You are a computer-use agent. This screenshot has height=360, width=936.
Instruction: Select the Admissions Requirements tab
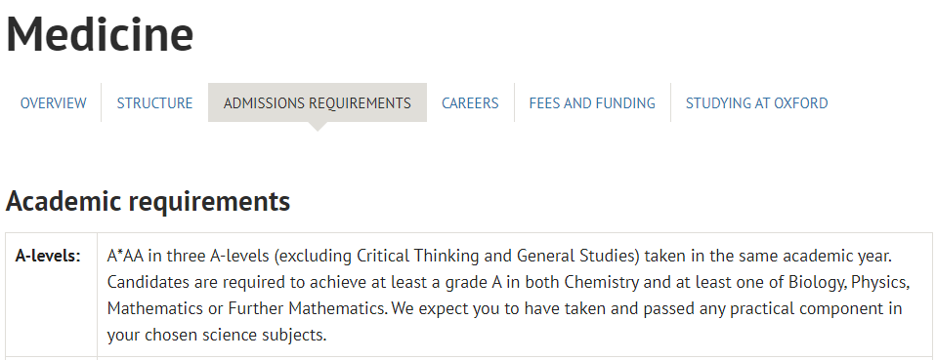click(317, 103)
